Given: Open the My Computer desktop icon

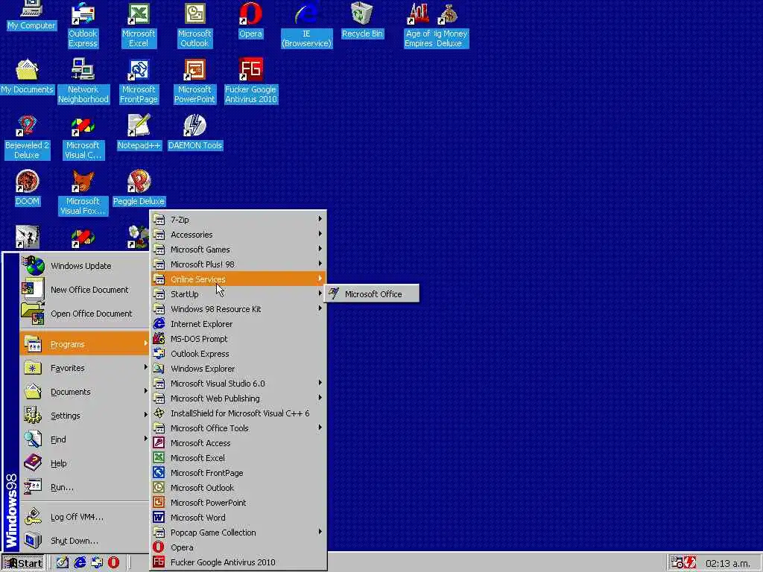Looking at the screenshot, I should (x=31, y=16).
